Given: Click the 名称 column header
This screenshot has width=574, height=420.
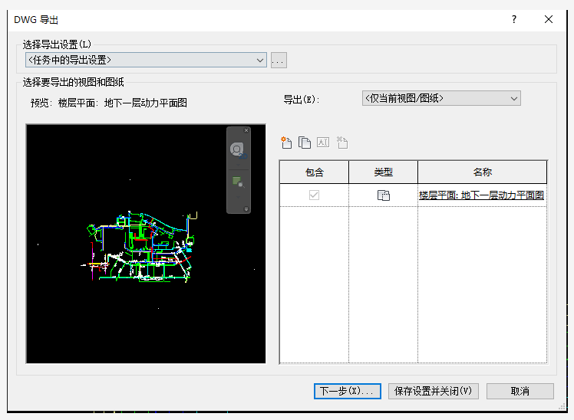Looking at the screenshot, I should (483, 172).
